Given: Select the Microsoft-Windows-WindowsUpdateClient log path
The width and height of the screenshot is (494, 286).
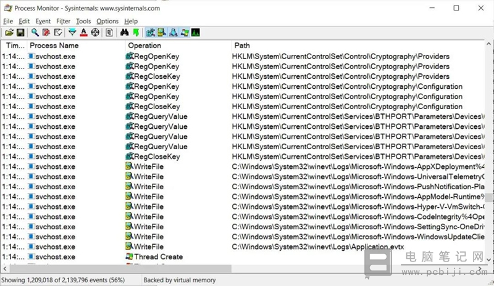Looking at the screenshot, I should click(x=358, y=237).
